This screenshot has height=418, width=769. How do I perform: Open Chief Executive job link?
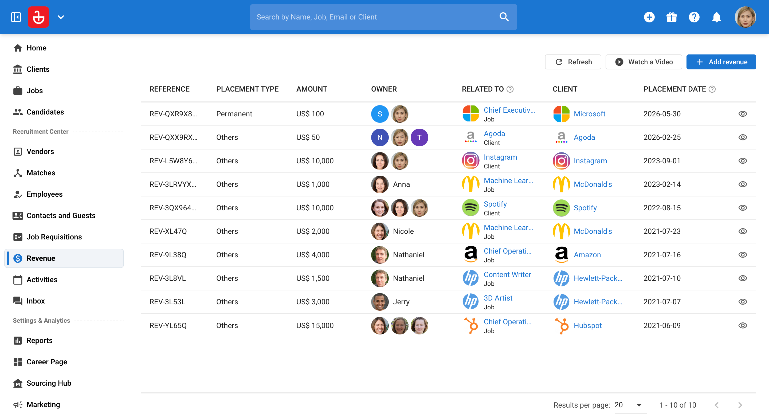pyautogui.click(x=509, y=110)
